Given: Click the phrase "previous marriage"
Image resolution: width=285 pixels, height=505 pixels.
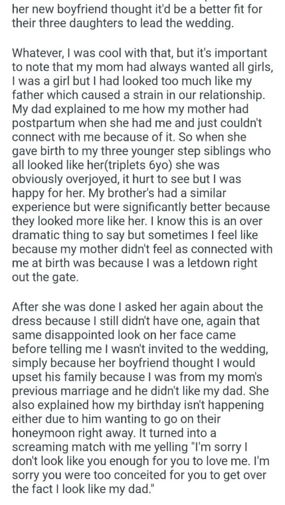Looking at the screenshot, I should pos(60,391).
